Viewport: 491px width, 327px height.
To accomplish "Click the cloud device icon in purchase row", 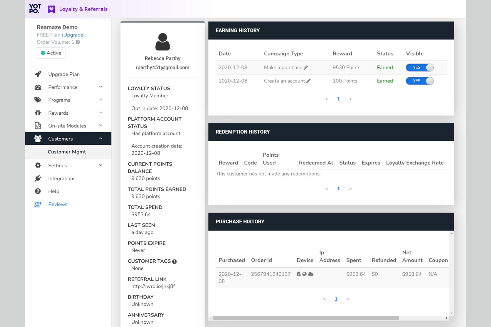I will pyautogui.click(x=311, y=274).
